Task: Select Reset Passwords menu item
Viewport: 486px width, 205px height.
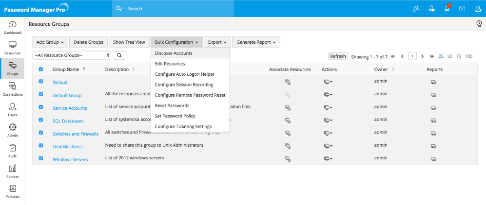Action: (x=172, y=105)
